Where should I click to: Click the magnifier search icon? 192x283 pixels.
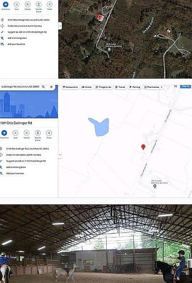pyautogui.click(x=44, y=87)
